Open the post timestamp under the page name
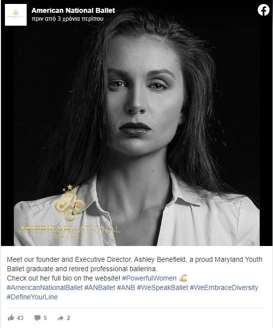 click(68, 19)
